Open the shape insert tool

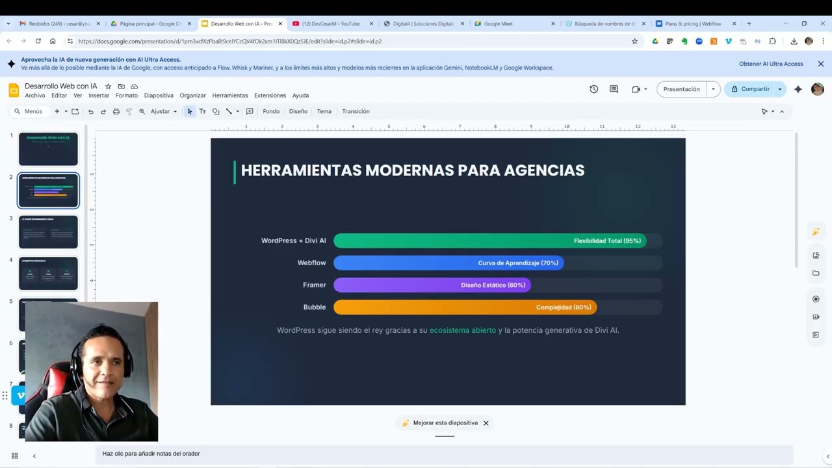216,112
